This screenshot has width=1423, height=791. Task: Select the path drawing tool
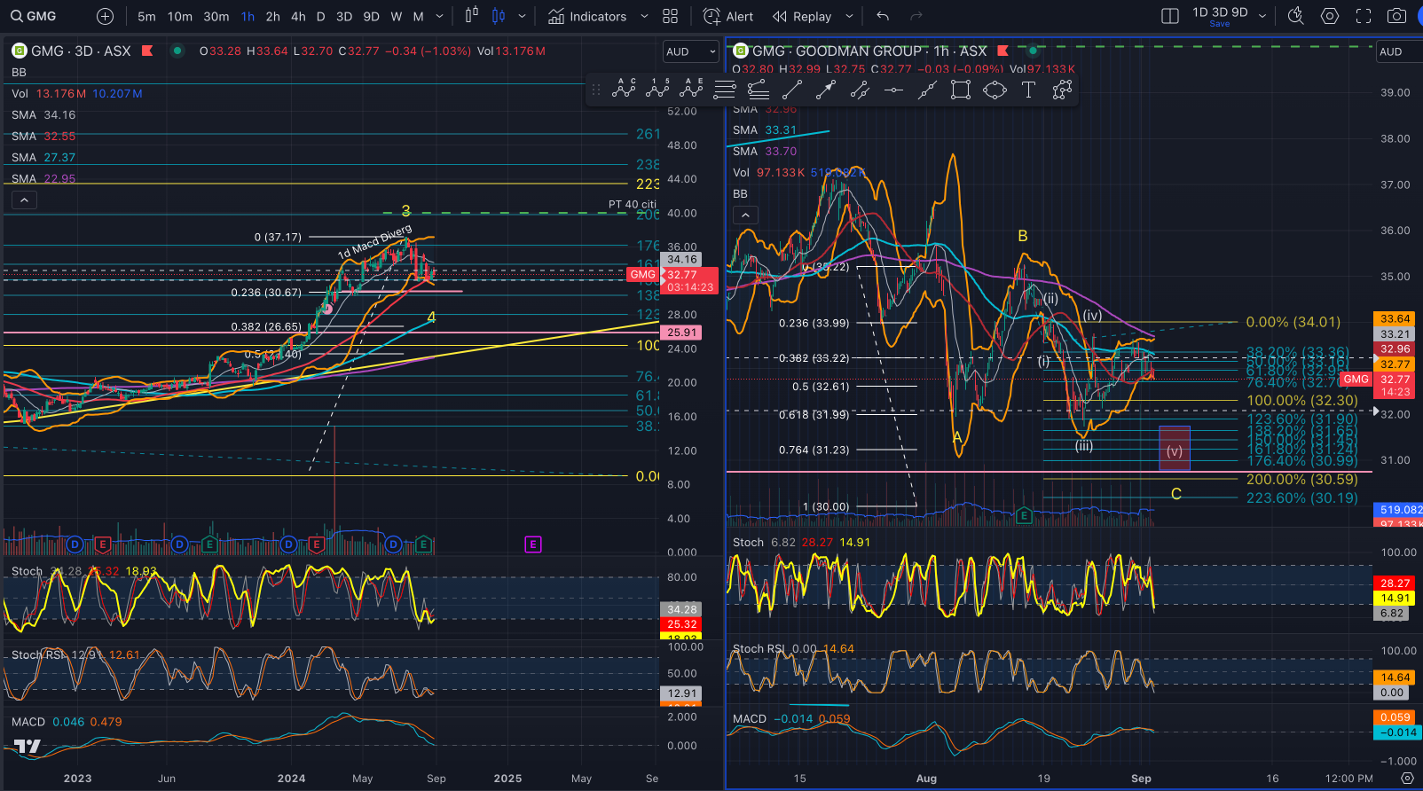[x=1062, y=89]
